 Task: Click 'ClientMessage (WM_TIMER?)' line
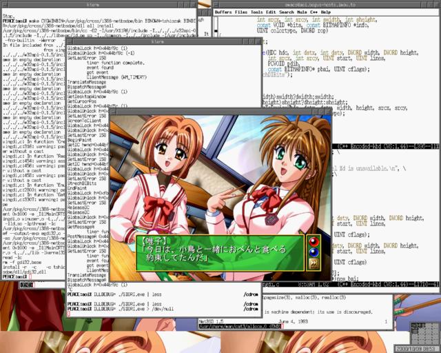pyautogui.click(x=116, y=77)
